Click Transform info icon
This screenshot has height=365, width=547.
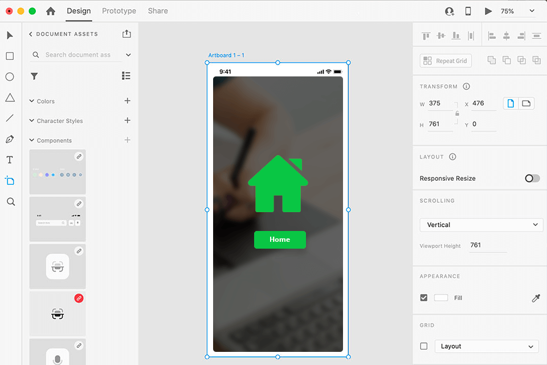point(467,86)
